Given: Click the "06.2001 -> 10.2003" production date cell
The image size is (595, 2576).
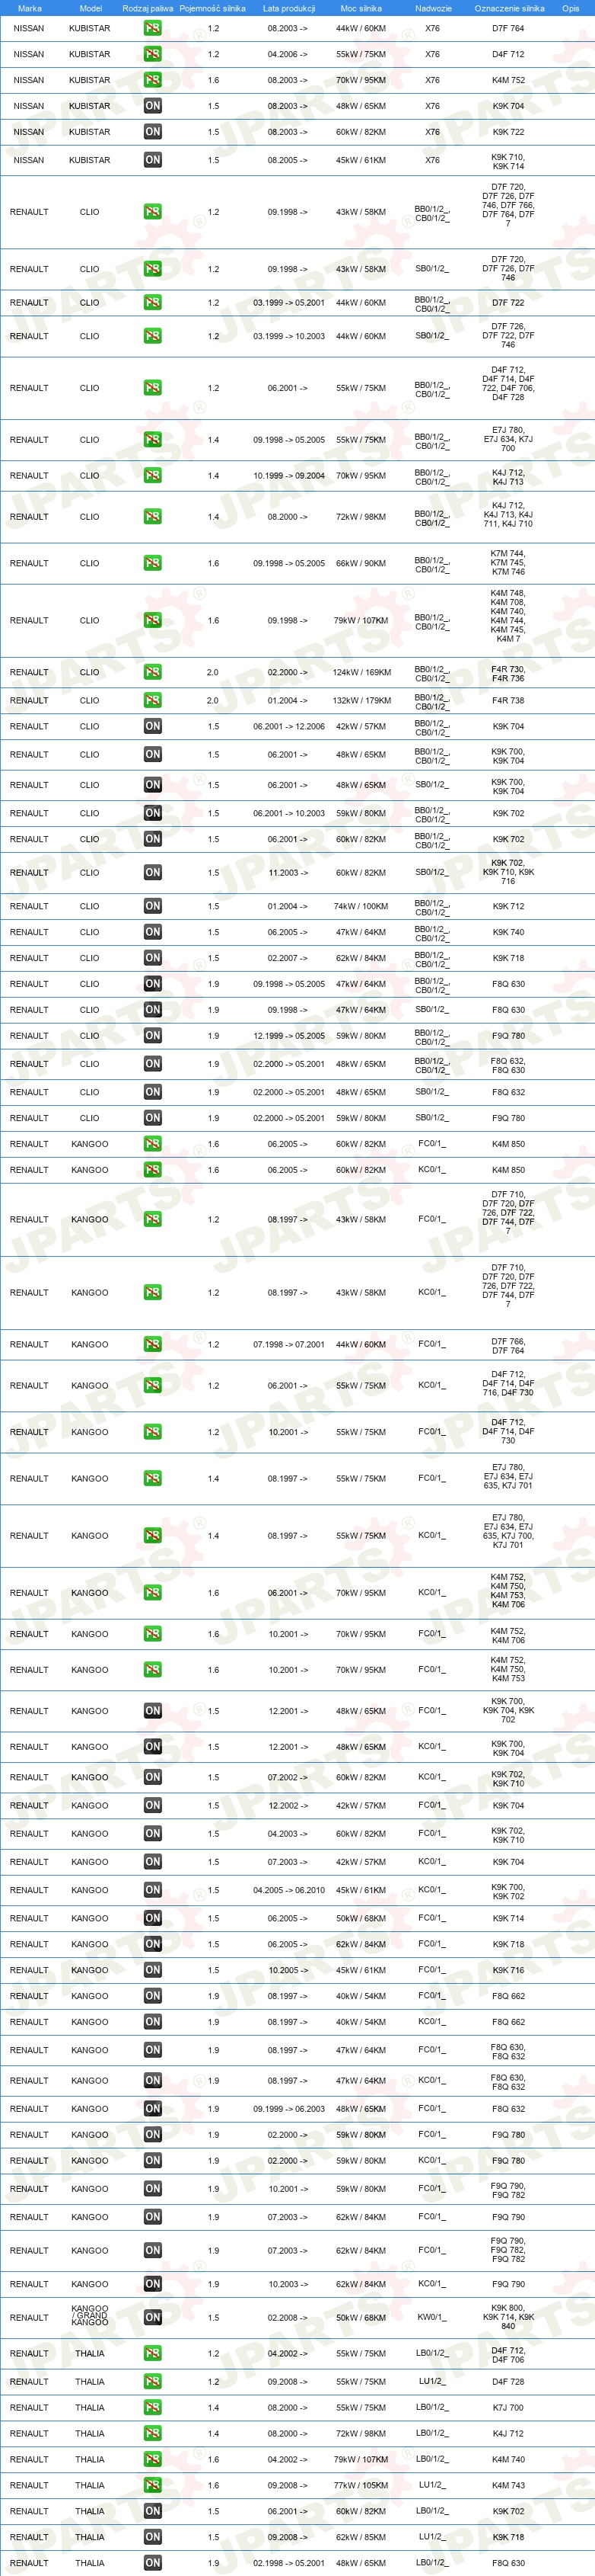Looking at the screenshot, I should click(x=288, y=814).
